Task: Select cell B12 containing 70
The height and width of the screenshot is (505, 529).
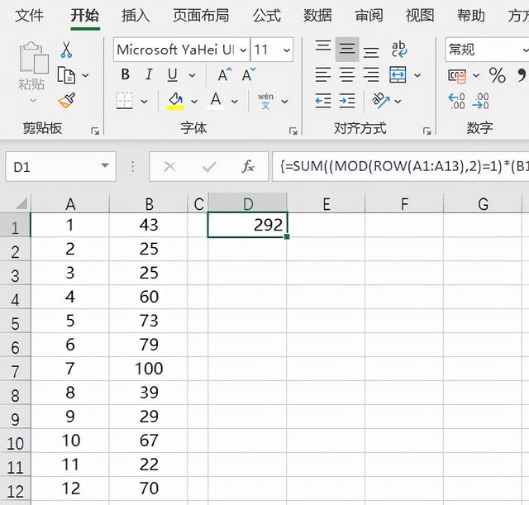Action: pos(149,488)
